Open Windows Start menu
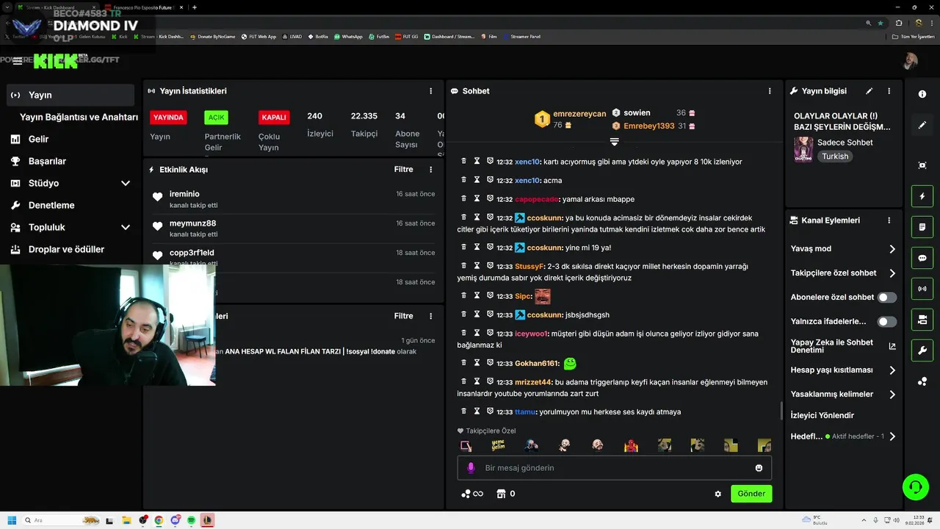Image resolution: width=940 pixels, height=529 pixels. point(12,520)
